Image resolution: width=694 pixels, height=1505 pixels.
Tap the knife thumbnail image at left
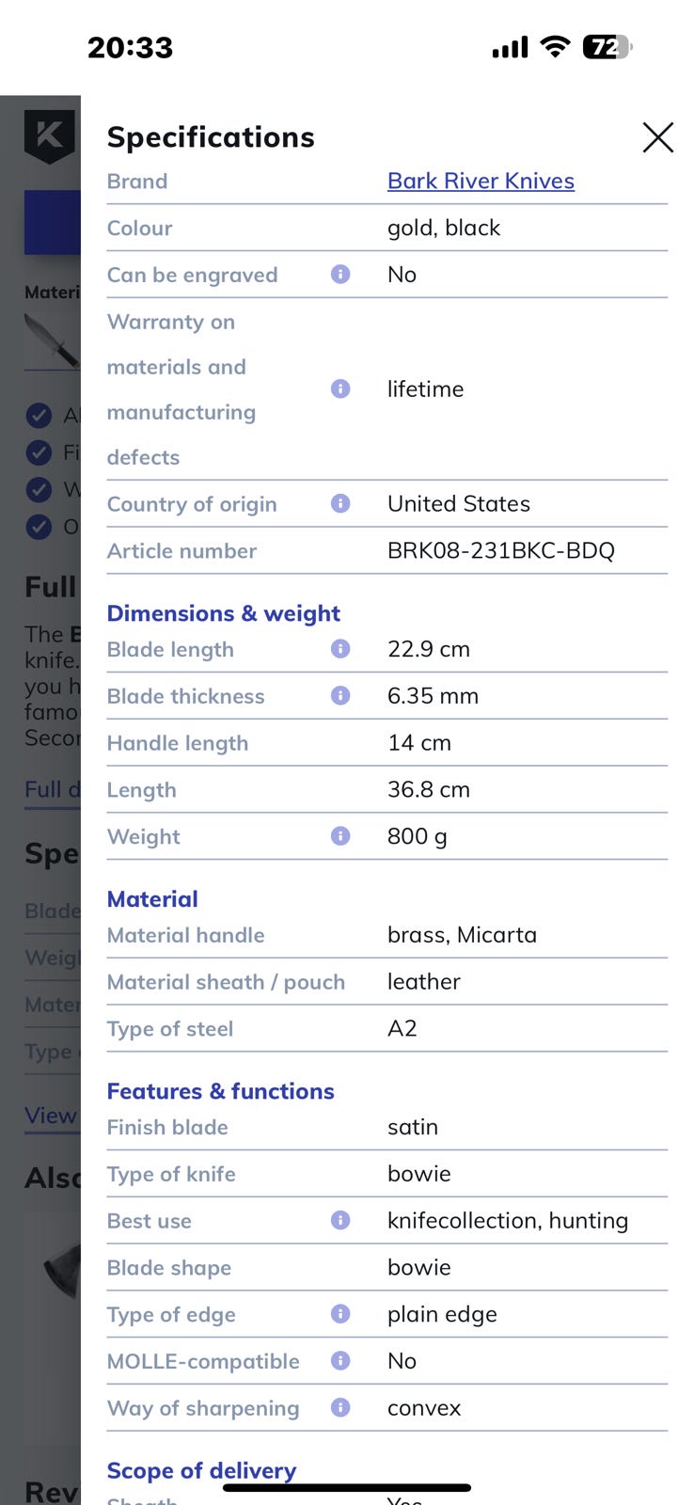click(x=53, y=341)
